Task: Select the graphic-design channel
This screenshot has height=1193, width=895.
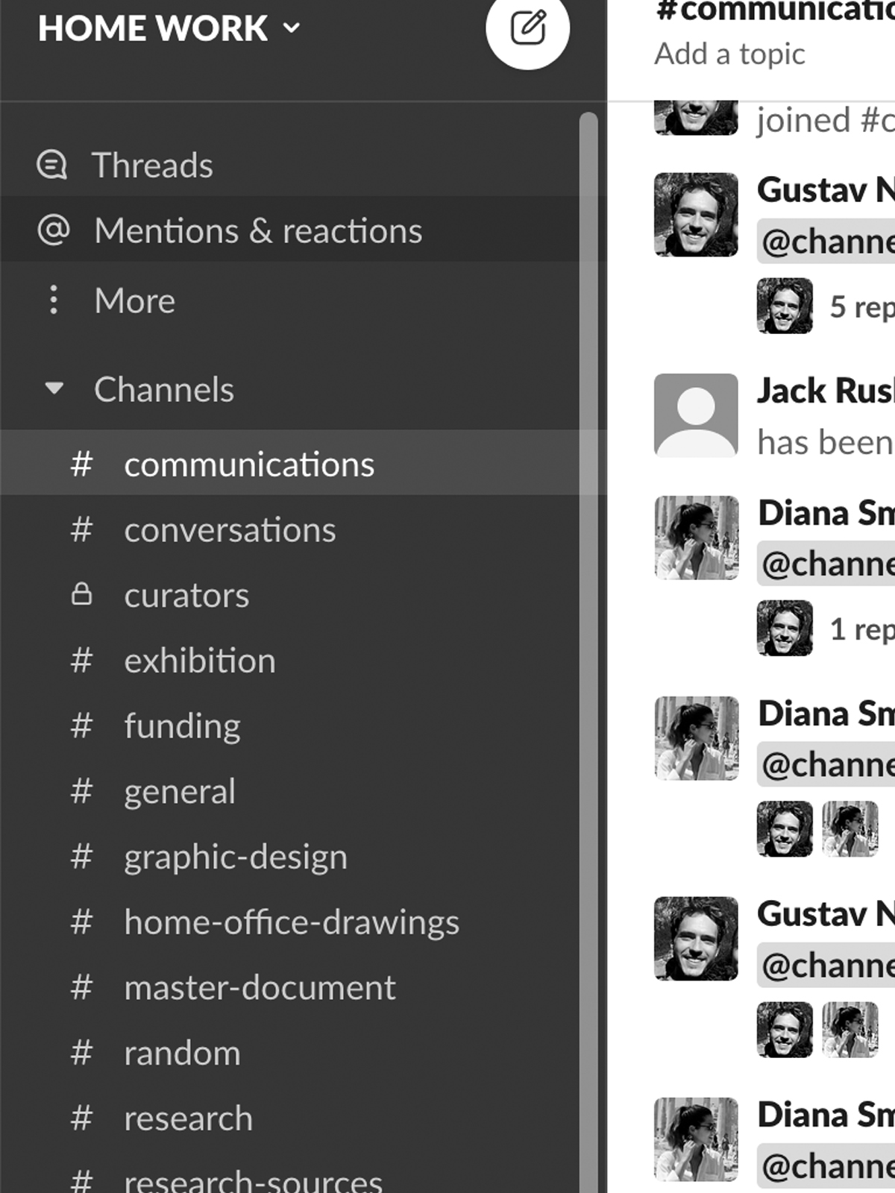Action: (x=236, y=857)
